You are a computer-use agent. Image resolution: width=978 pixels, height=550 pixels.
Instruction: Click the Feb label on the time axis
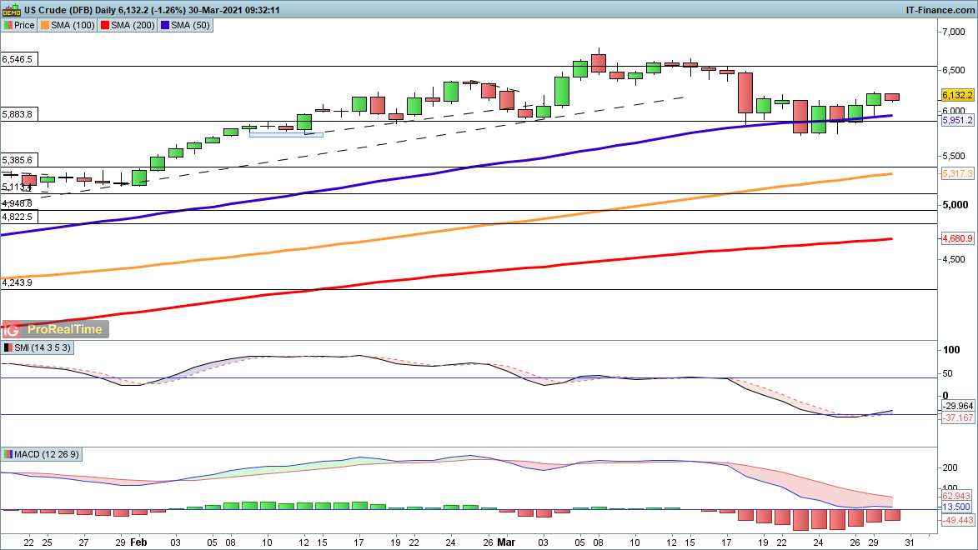(x=140, y=541)
